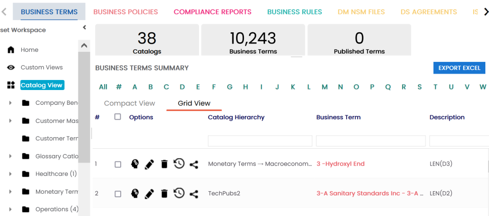Open history icon for the TechPubs2 row
The image size is (489, 216).
tap(179, 193)
